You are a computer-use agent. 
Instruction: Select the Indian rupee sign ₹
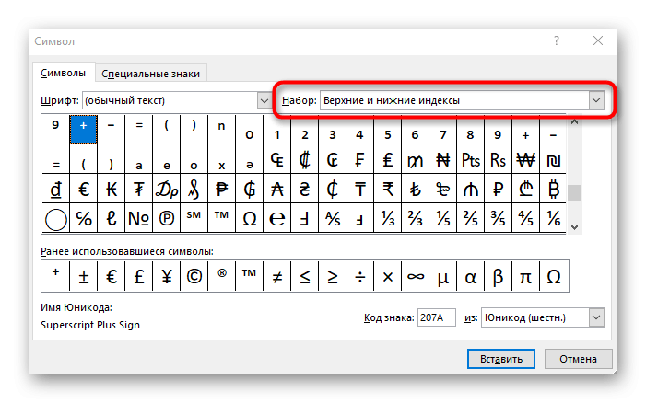(387, 189)
